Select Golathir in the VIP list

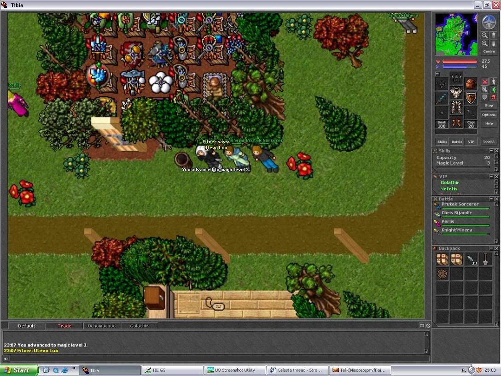[x=449, y=182]
